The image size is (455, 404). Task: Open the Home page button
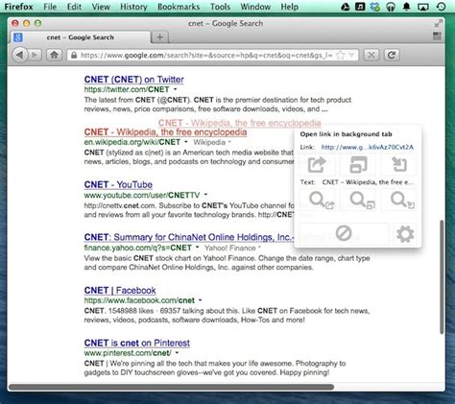tap(54, 55)
